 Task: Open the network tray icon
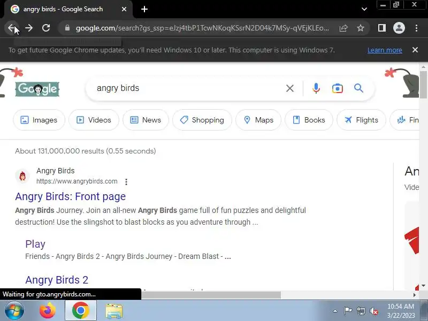pyautogui.click(x=361, y=311)
